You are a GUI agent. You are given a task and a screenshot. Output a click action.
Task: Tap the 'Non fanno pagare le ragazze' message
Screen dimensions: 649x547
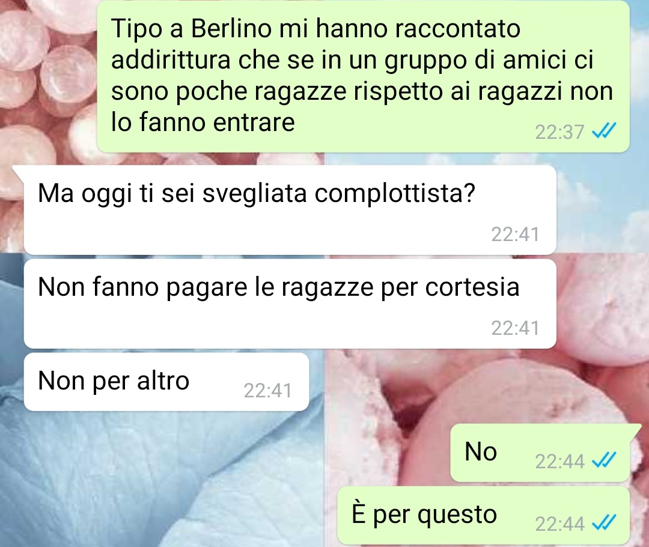[x=290, y=304]
